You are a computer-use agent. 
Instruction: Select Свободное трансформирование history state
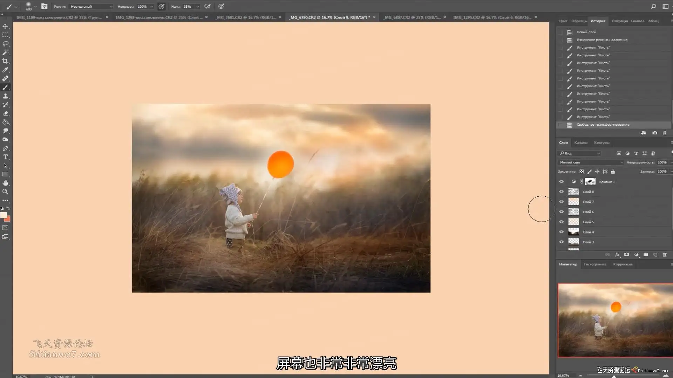pyautogui.click(x=603, y=125)
